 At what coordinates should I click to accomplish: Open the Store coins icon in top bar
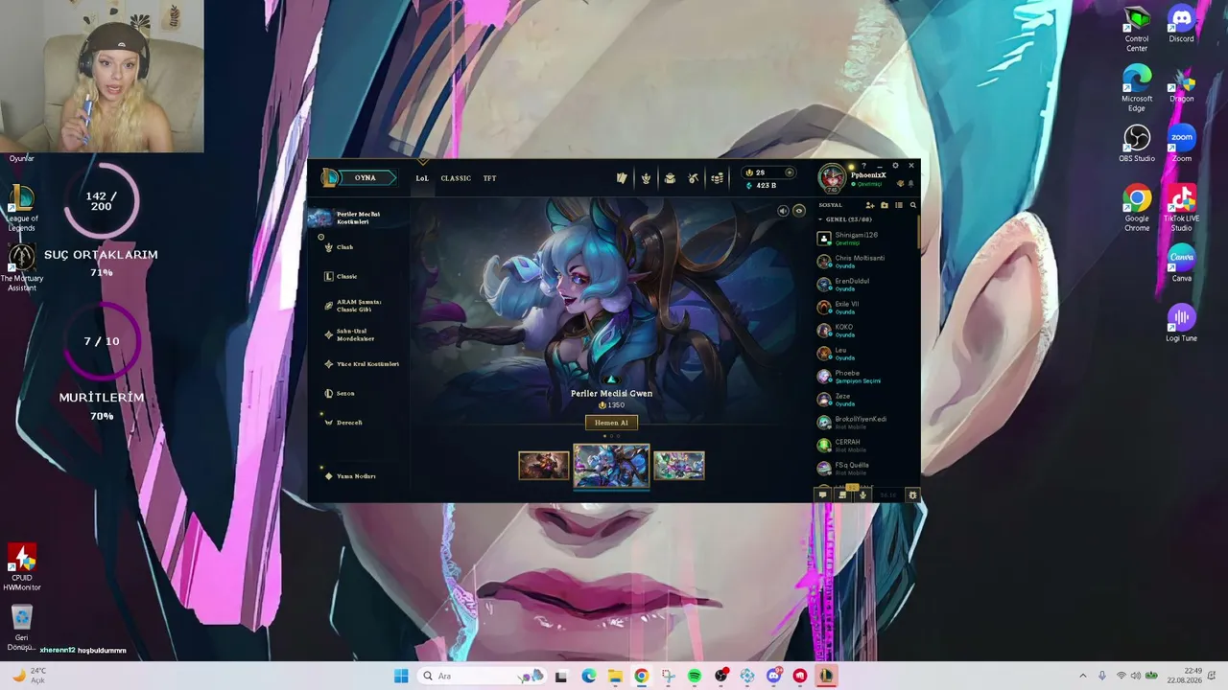coord(717,178)
